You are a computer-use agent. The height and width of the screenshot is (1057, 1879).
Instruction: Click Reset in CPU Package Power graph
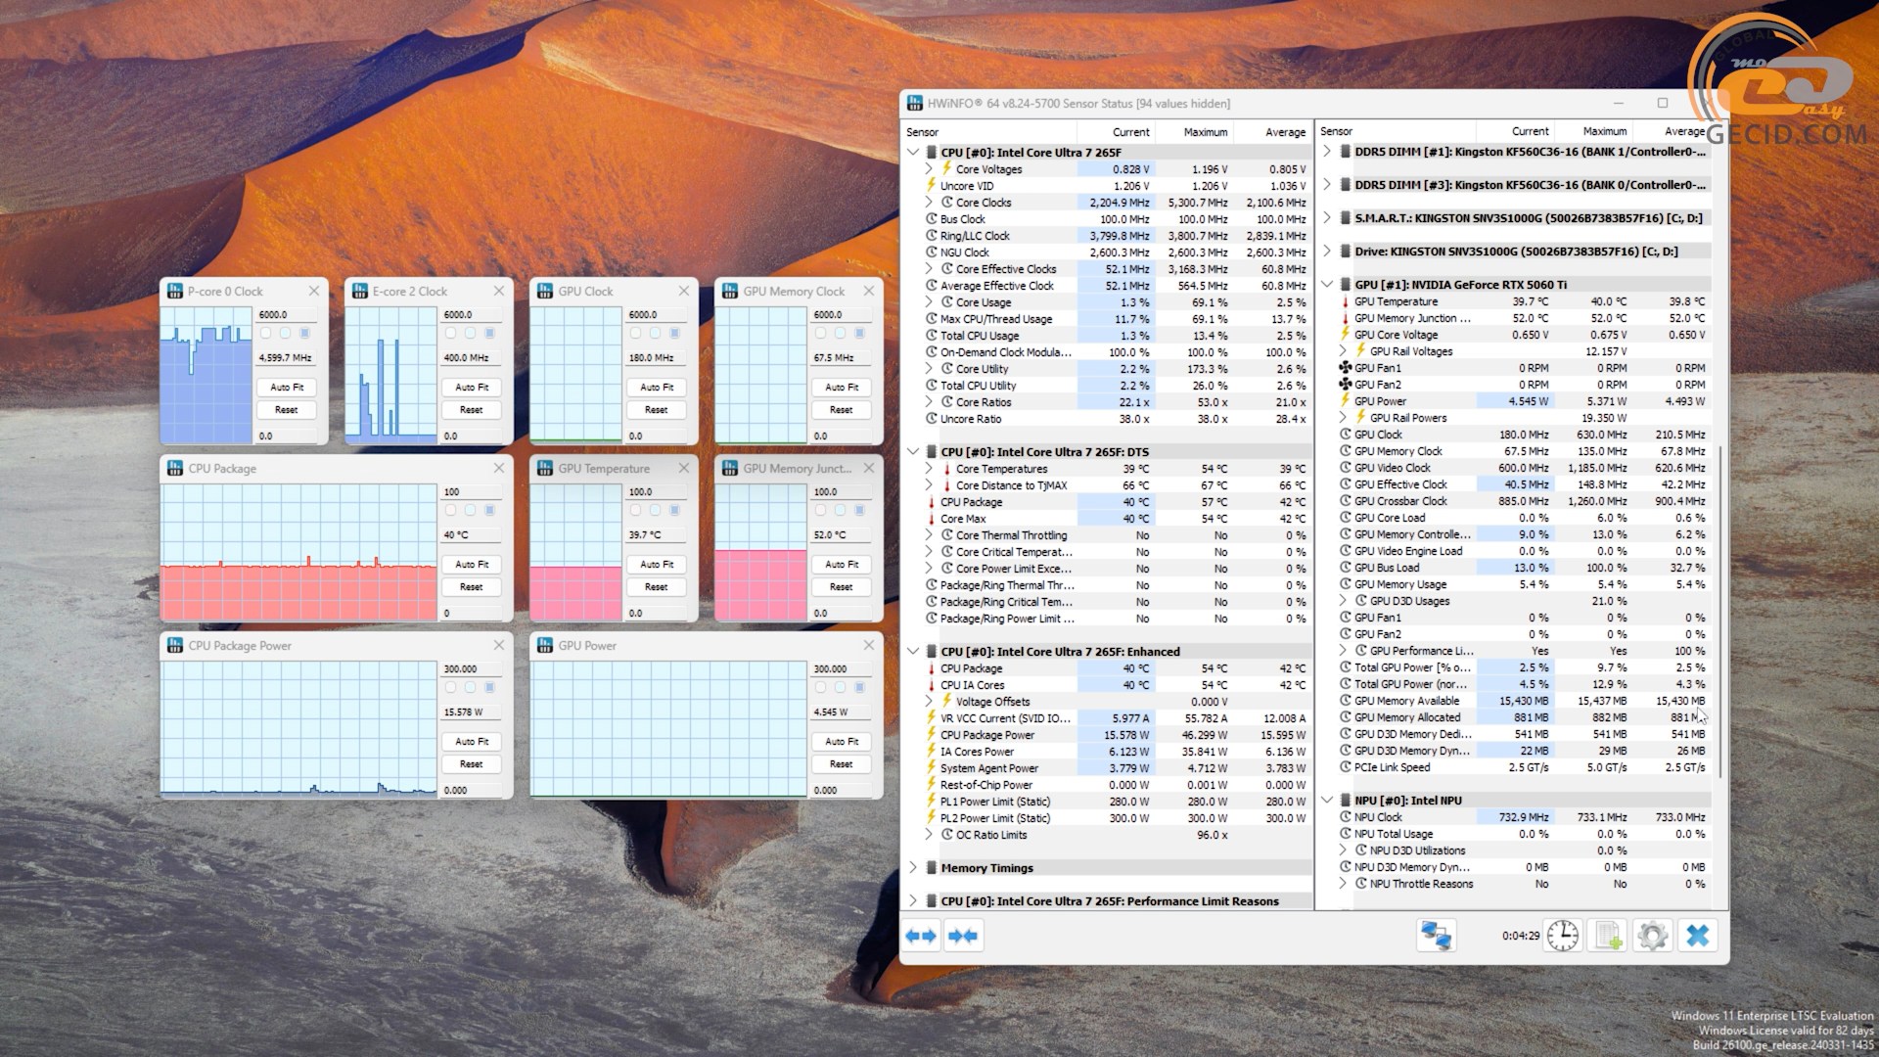472,764
